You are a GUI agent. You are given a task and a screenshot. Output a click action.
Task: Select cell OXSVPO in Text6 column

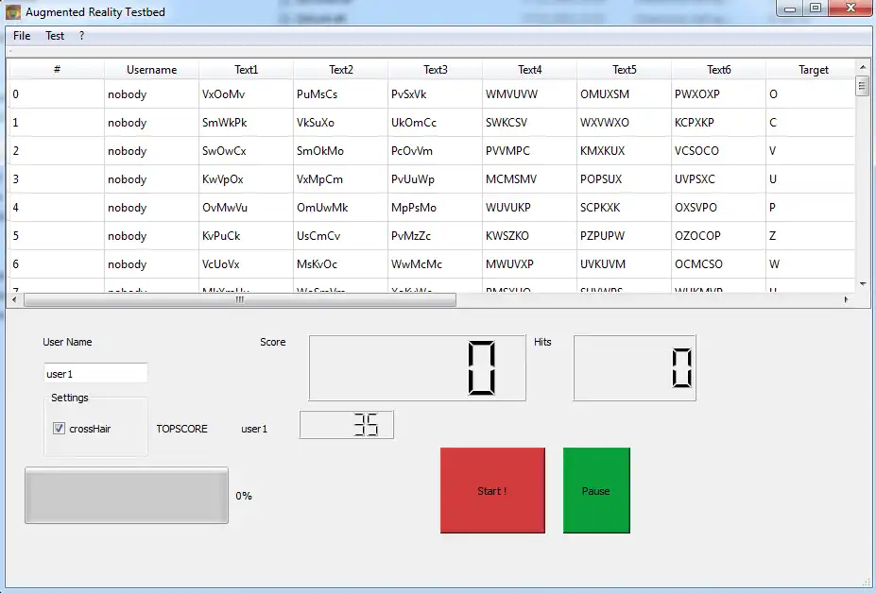coord(718,207)
